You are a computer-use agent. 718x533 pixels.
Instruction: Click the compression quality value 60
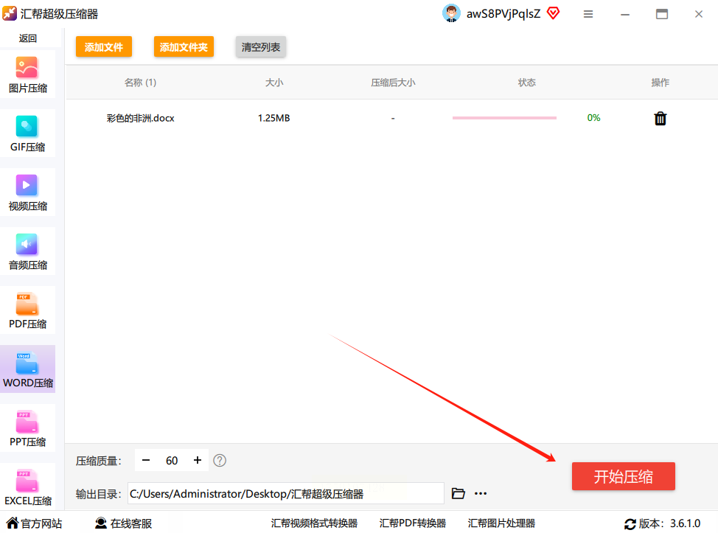pos(172,461)
